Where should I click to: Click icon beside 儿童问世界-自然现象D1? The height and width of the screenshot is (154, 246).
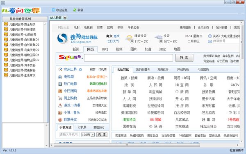(x=6, y=40)
